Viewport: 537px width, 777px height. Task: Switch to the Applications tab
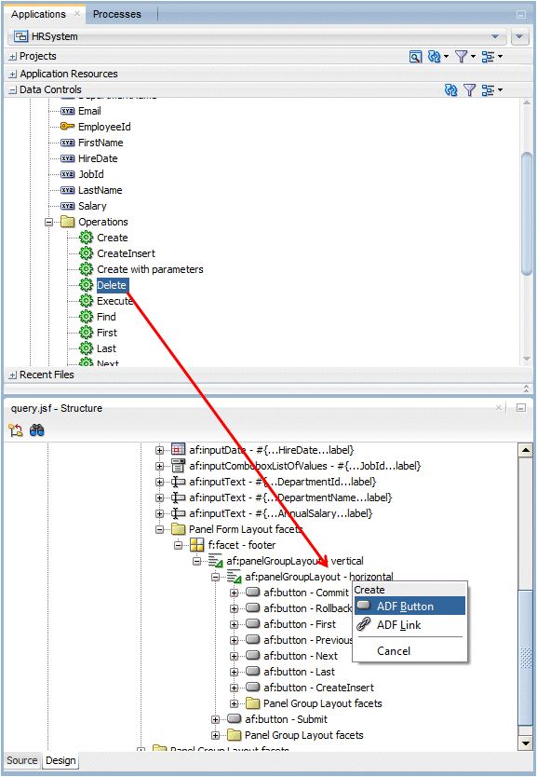[x=38, y=14]
